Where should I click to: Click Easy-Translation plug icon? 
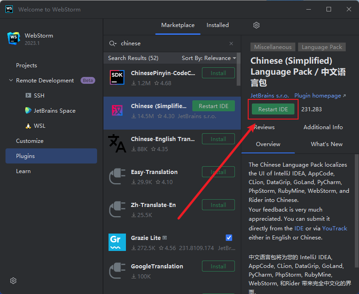pos(117,176)
